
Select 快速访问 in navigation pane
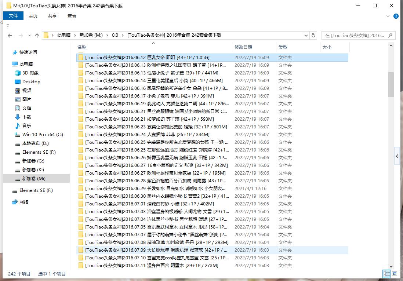click(28, 52)
